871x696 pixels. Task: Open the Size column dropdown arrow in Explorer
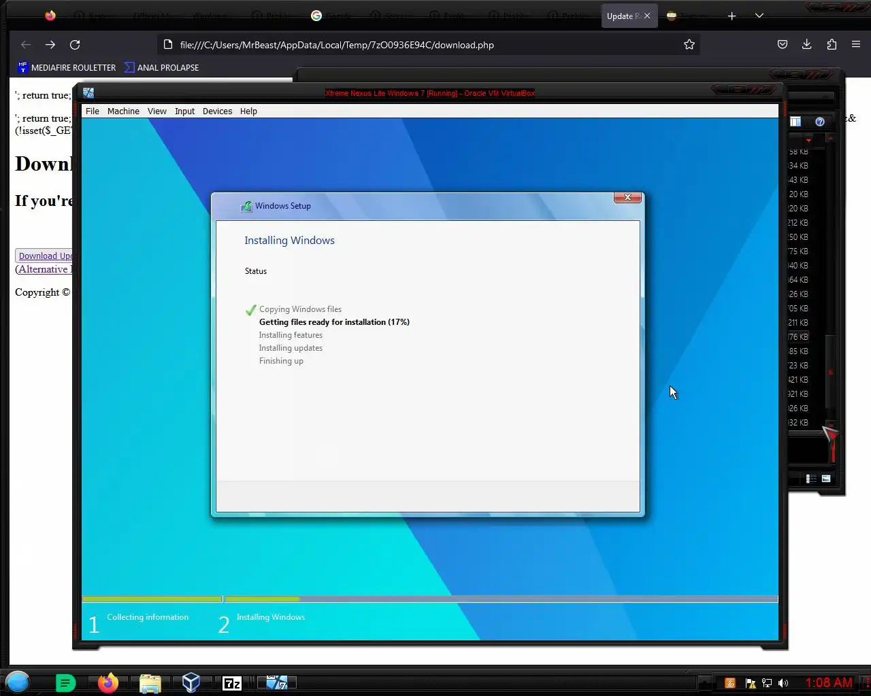808,139
